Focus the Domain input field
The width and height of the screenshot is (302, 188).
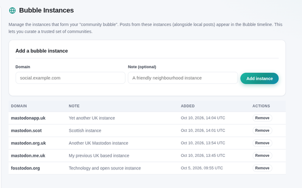click(70, 78)
